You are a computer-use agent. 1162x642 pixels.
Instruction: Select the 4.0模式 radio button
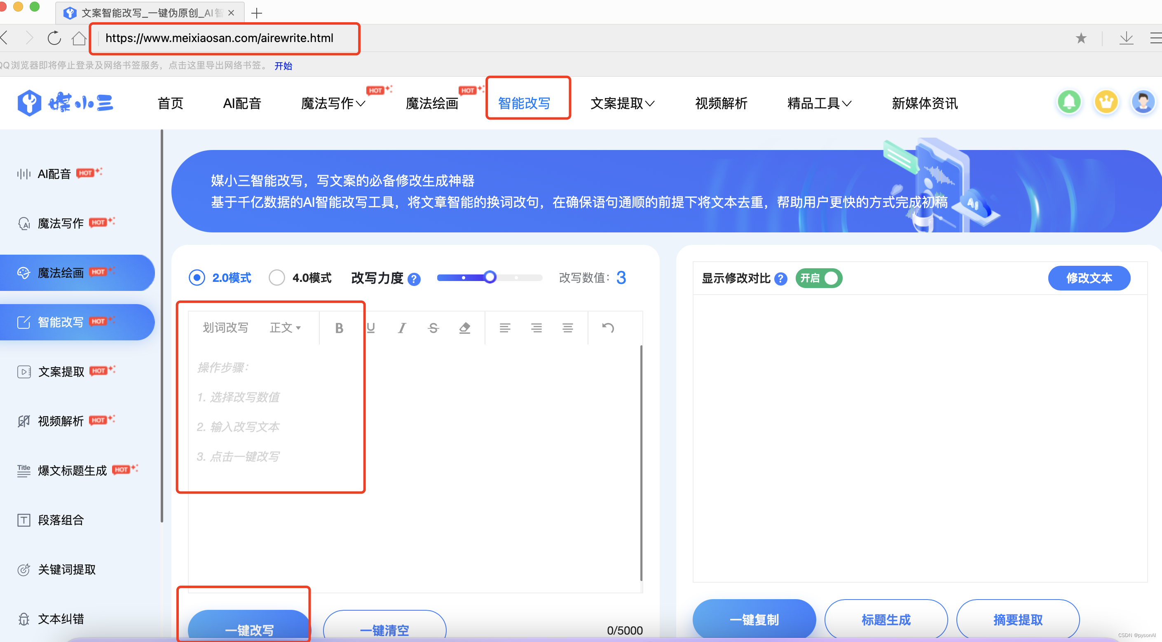click(x=276, y=277)
